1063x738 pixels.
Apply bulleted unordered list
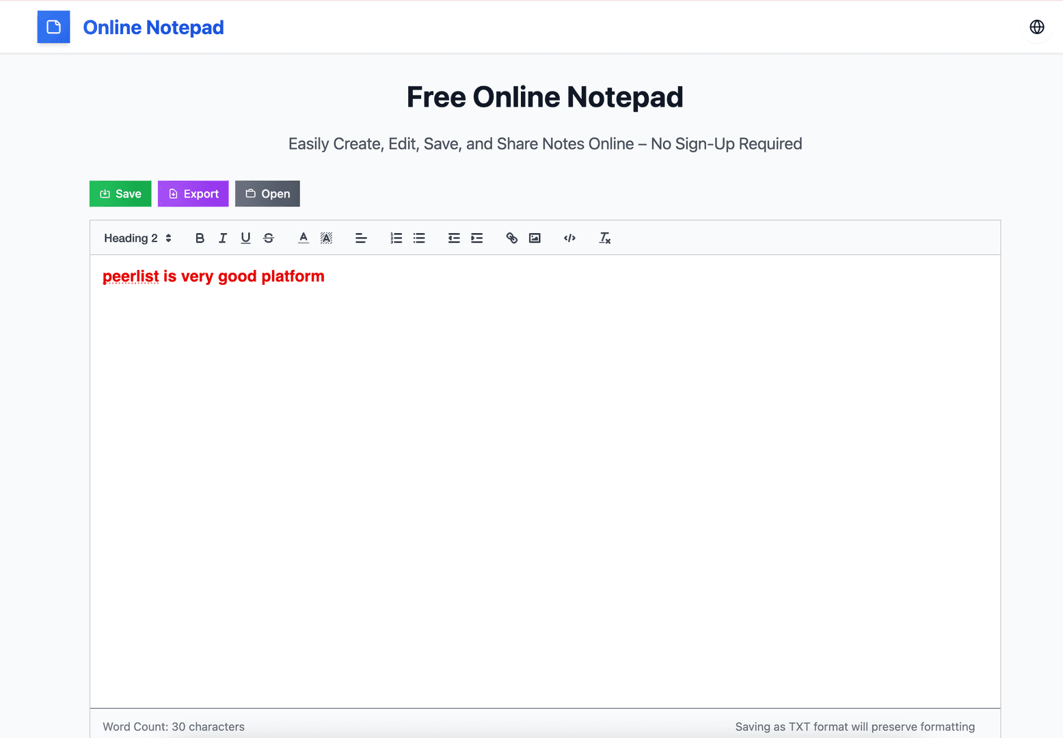(419, 238)
